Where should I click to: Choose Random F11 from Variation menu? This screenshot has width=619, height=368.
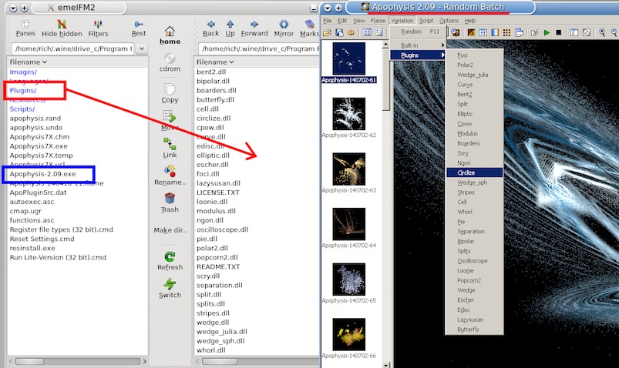(x=419, y=32)
